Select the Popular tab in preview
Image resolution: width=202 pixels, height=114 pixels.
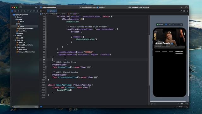point(158,51)
